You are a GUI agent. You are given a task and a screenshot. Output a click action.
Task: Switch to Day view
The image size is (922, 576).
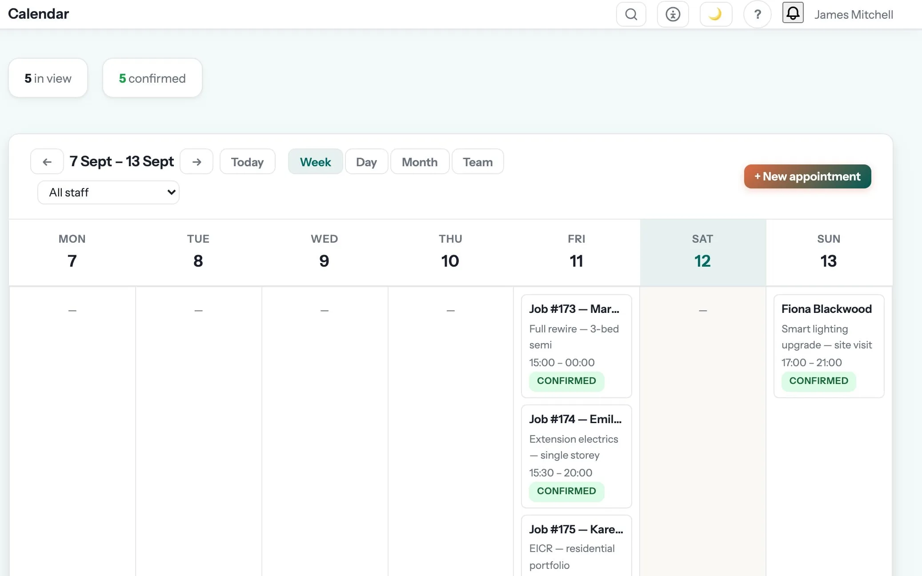coord(366,162)
